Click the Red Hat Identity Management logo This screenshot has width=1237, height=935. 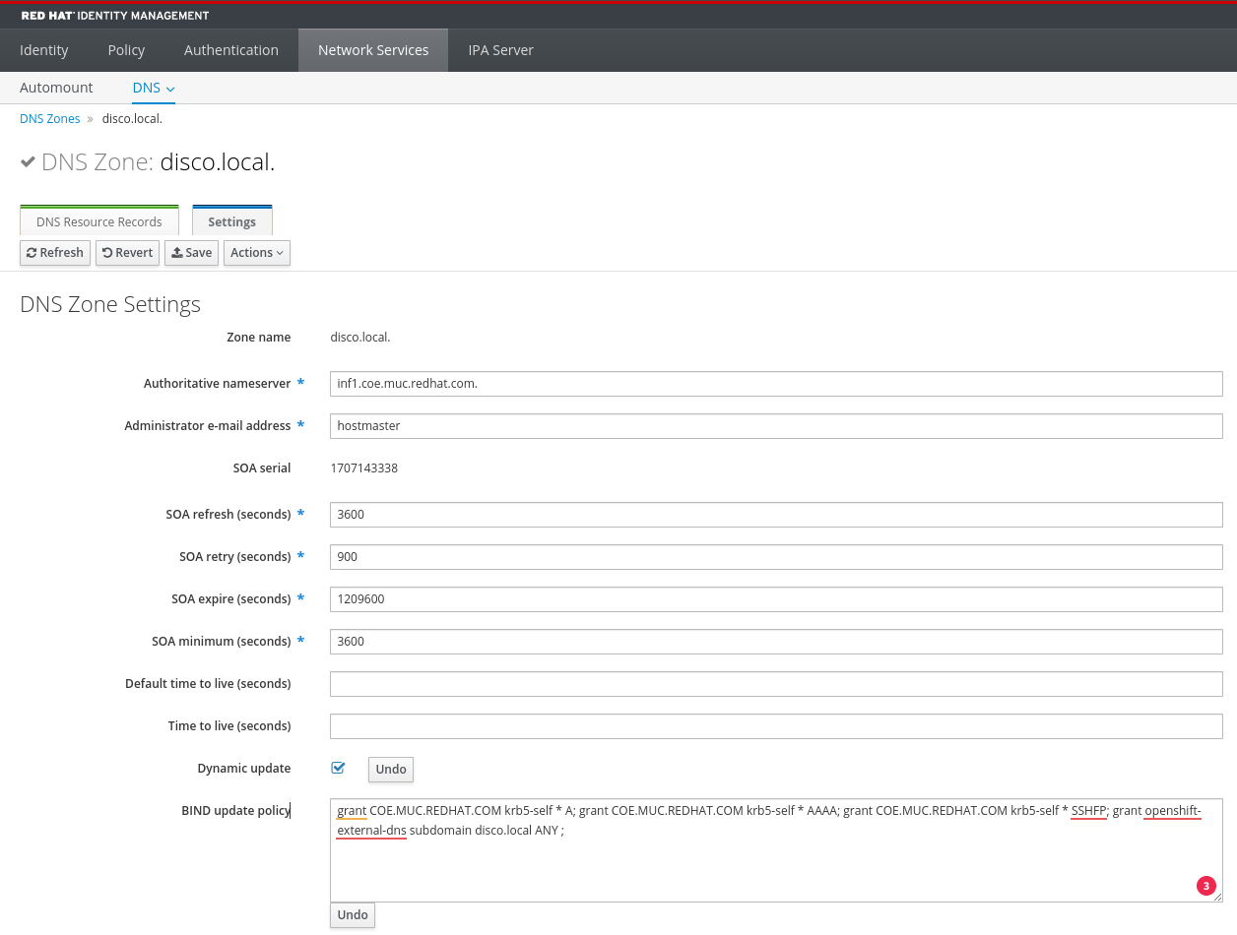pyautogui.click(x=114, y=15)
